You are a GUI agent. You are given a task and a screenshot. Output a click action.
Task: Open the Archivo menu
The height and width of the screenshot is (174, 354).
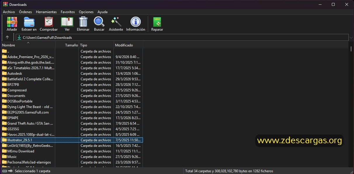[x=9, y=12]
